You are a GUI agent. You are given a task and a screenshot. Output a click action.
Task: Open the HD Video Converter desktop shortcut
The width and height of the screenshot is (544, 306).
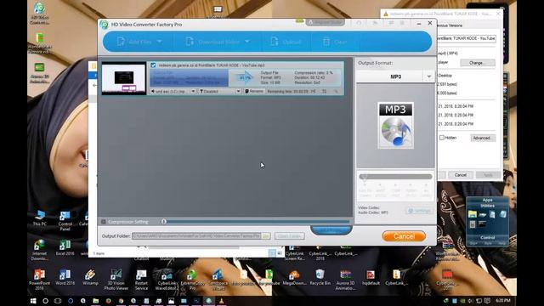tap(39, 14)
